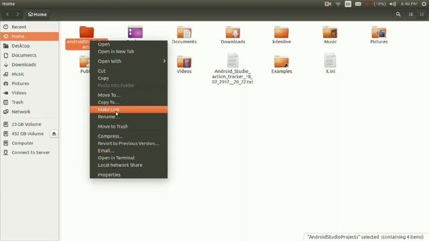Select the kdenlive folder icon
Screen dimensions: 429x241
coord(282,33)
